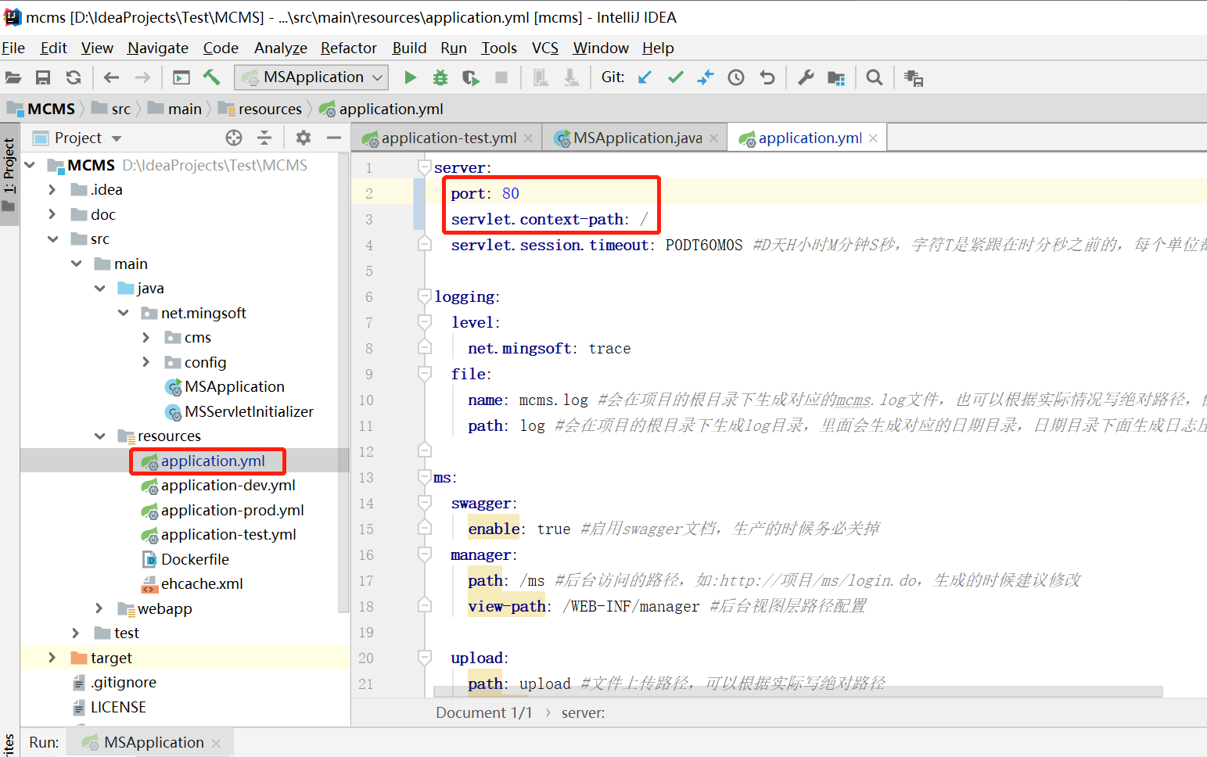This screenshot has height=757, width=1207.
Task: Run the MSApplication with the green arrow
Action: (x=410, y=77)
